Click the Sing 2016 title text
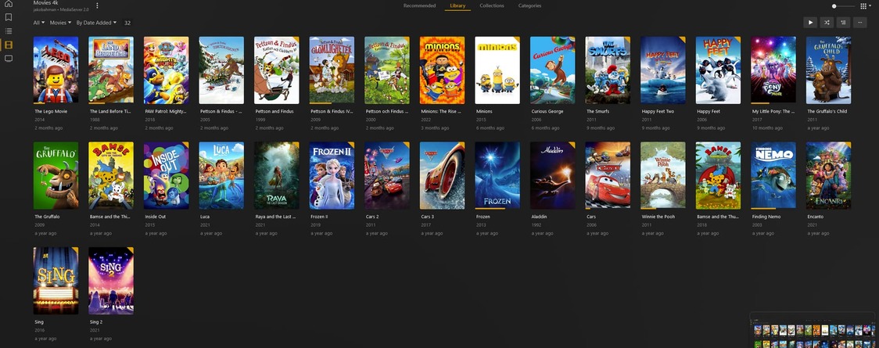This screenshot has height=348, width=879. coord(39,322)
